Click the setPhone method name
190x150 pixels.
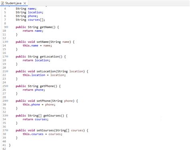coord(43,101)
